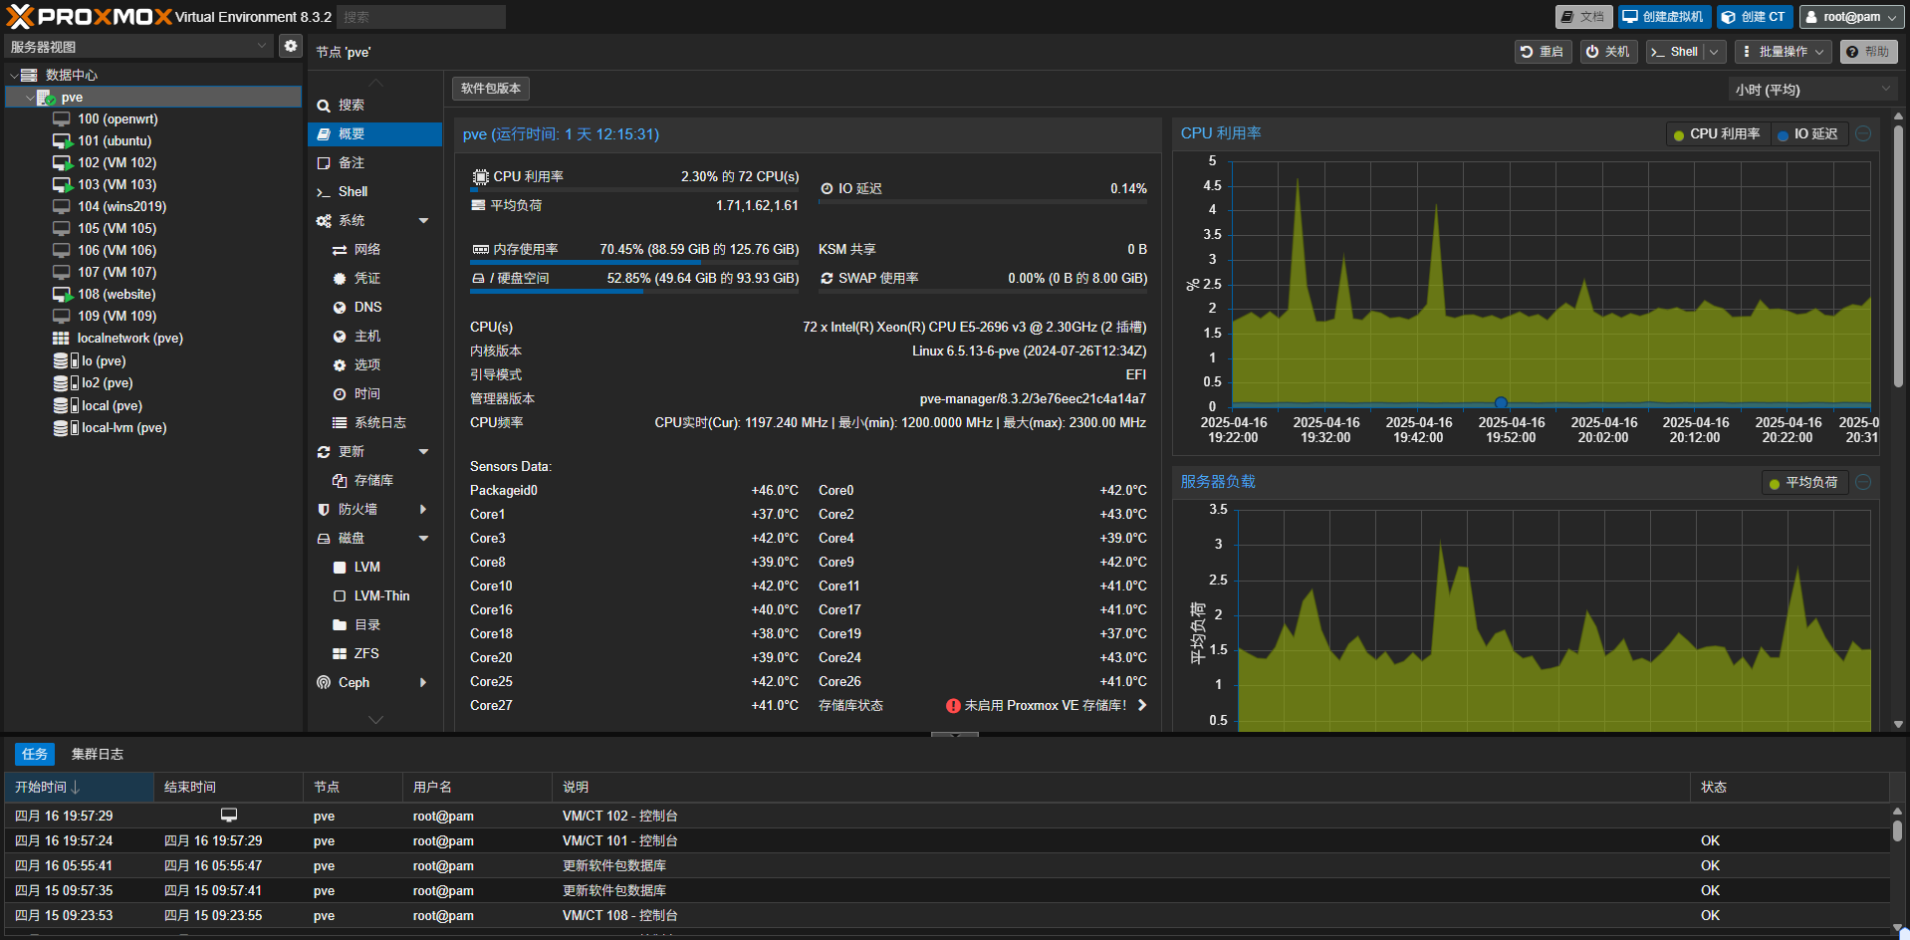The image size is (1910, 940).
Task: Open the ZFS disk section
Action: tap(365, 654)
